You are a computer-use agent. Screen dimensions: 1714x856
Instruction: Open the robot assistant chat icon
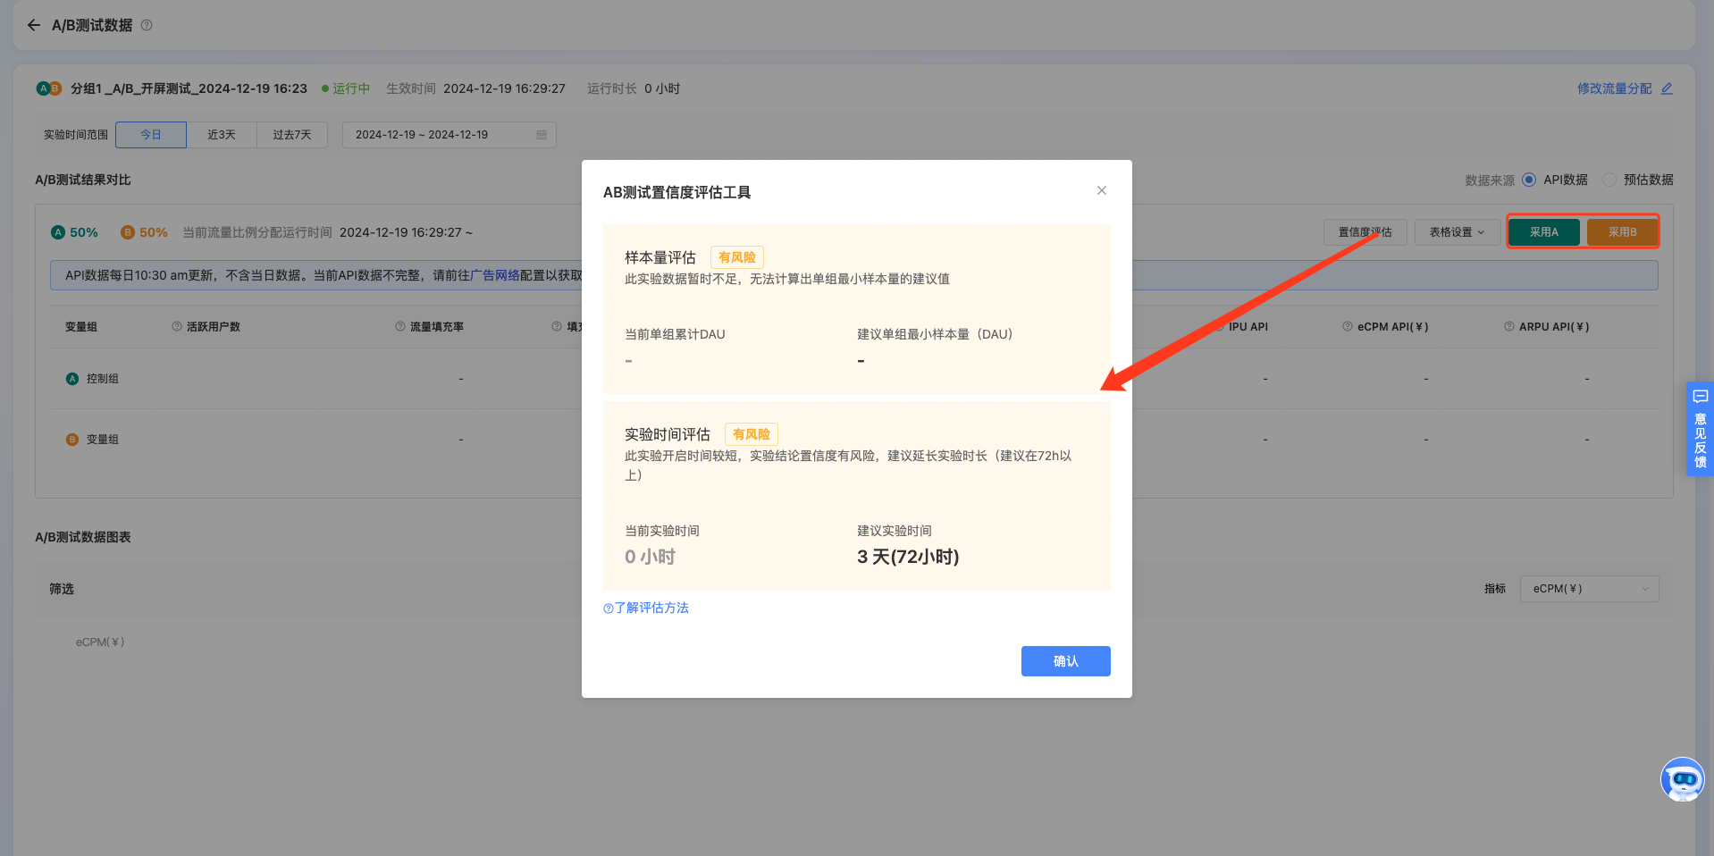point(1682,780)
